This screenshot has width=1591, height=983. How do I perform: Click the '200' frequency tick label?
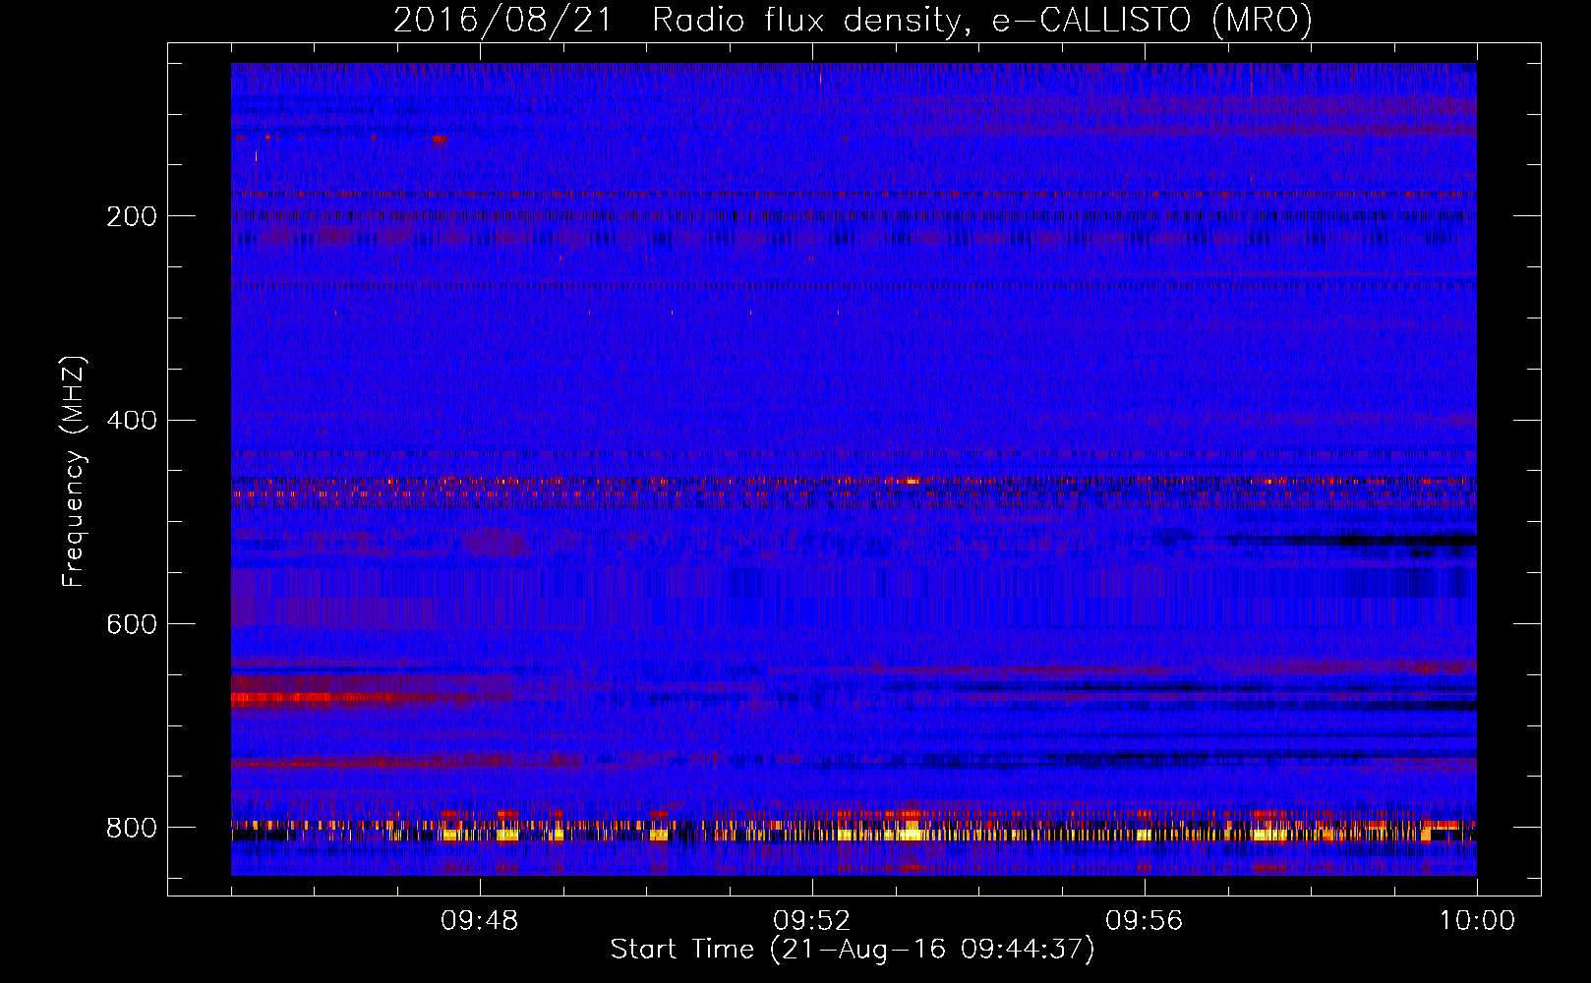(132, 216)
